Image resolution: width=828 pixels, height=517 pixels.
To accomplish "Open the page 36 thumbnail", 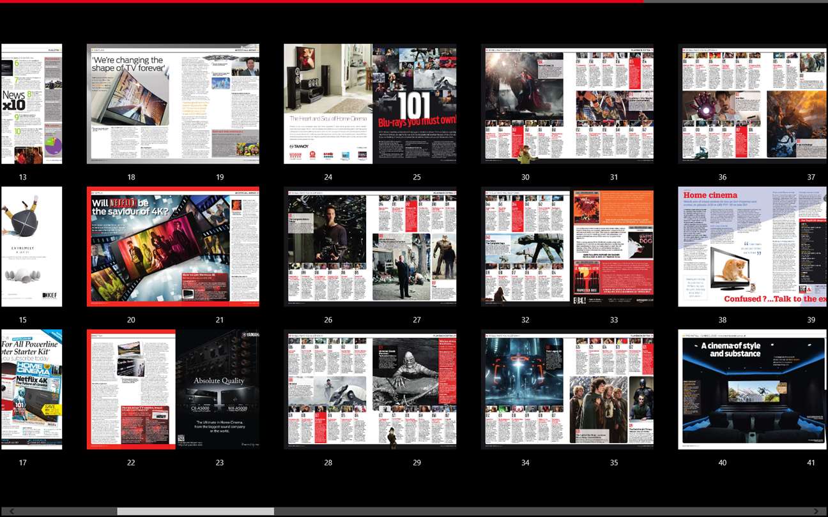I will pos(721,104).
